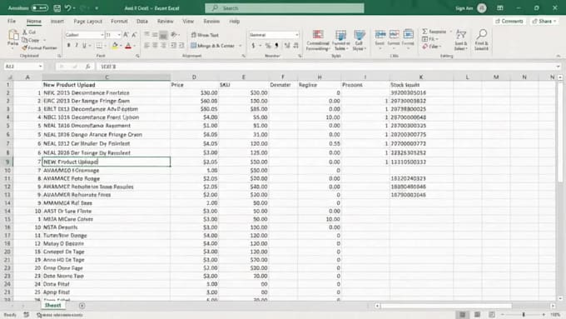Toggle underline formatting
566x319 pixels.
tap(84, 46)
